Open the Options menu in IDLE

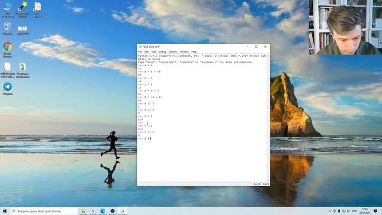(x=173, y=52)
